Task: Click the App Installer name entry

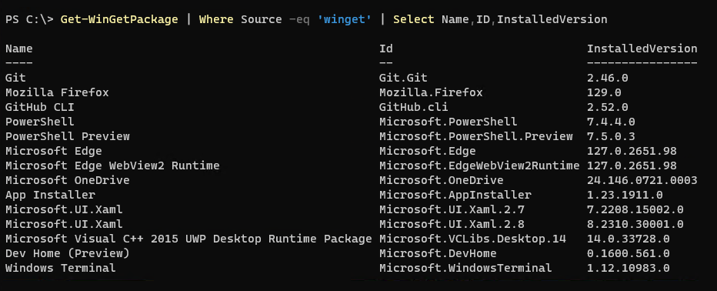Action: click(50, 195)
